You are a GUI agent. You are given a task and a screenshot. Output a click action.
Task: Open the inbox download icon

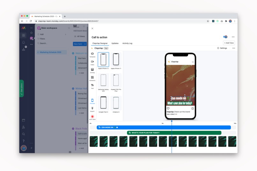(24, 49)
